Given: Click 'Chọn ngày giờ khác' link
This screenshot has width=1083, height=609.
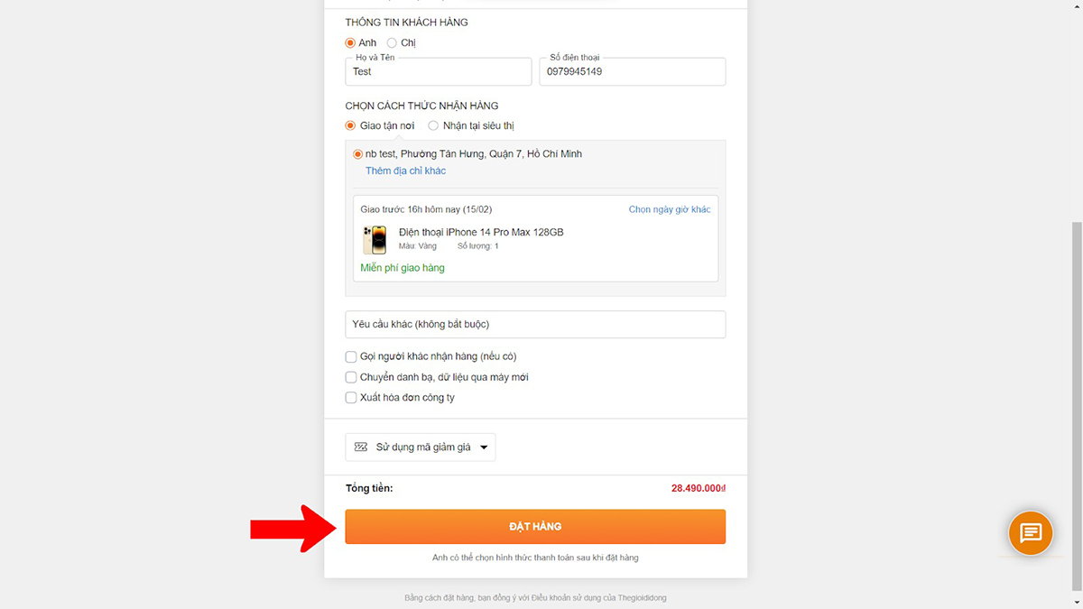Looking at the screenshot, I should pyautogui.click(x=669, y=209).
